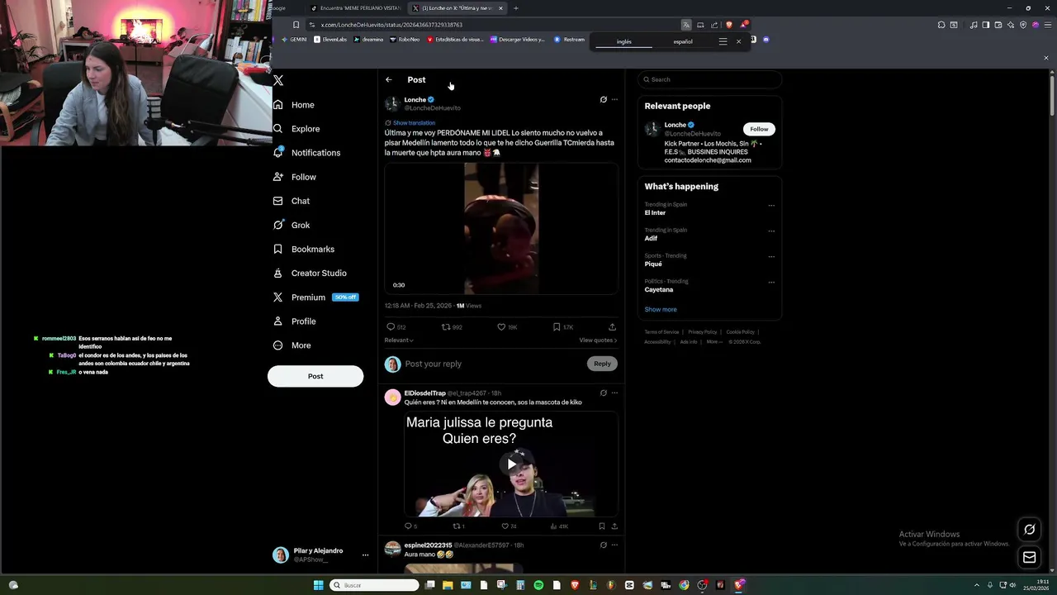Open the Restream bookmark
The width and height of the screenshot is (1057, 595).
click(569, 40)
